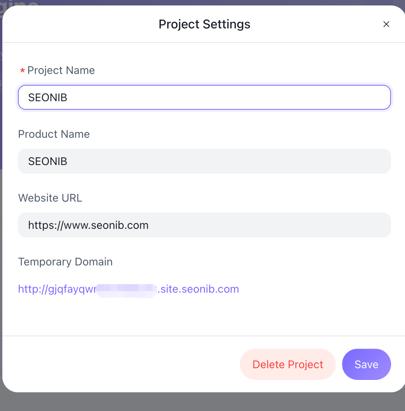Click the blurred portion of the domain link

126,290
